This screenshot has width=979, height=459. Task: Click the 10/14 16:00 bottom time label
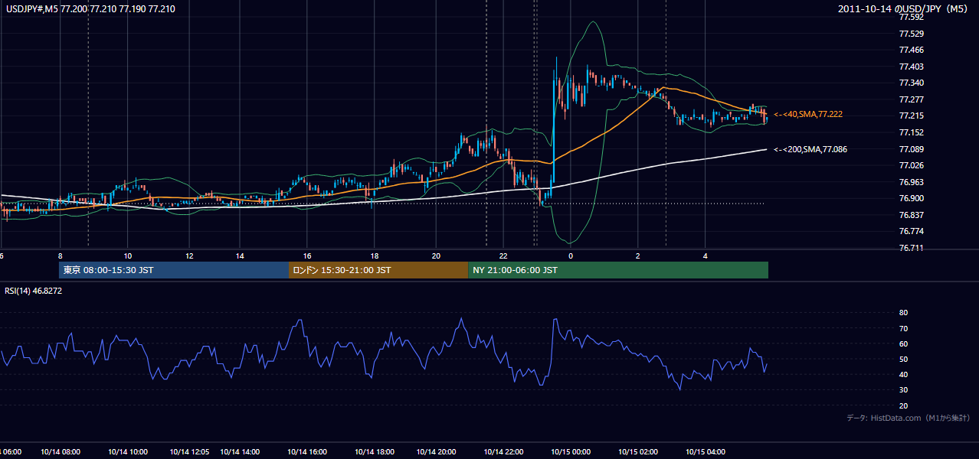click(308, 452)
